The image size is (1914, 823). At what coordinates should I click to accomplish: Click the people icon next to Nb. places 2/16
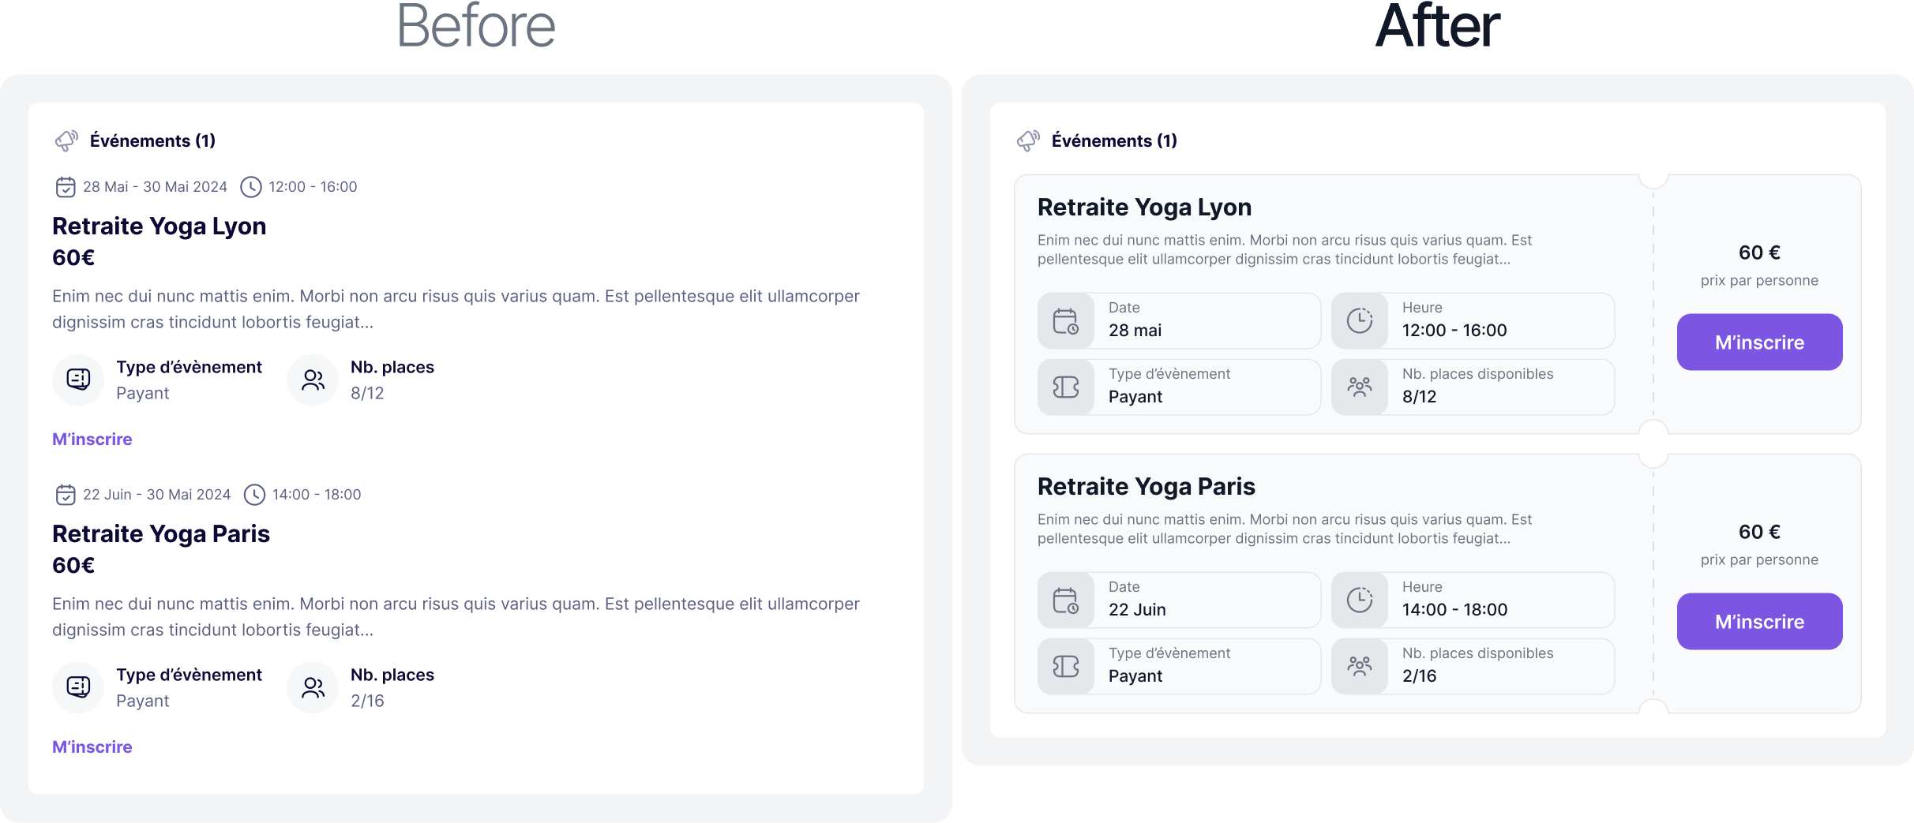coord(313,688)
